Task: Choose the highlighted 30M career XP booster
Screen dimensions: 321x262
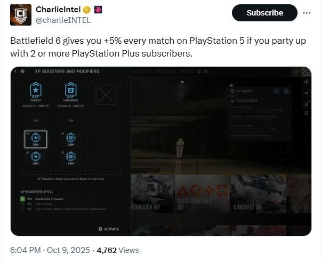Action: [36, 139]
